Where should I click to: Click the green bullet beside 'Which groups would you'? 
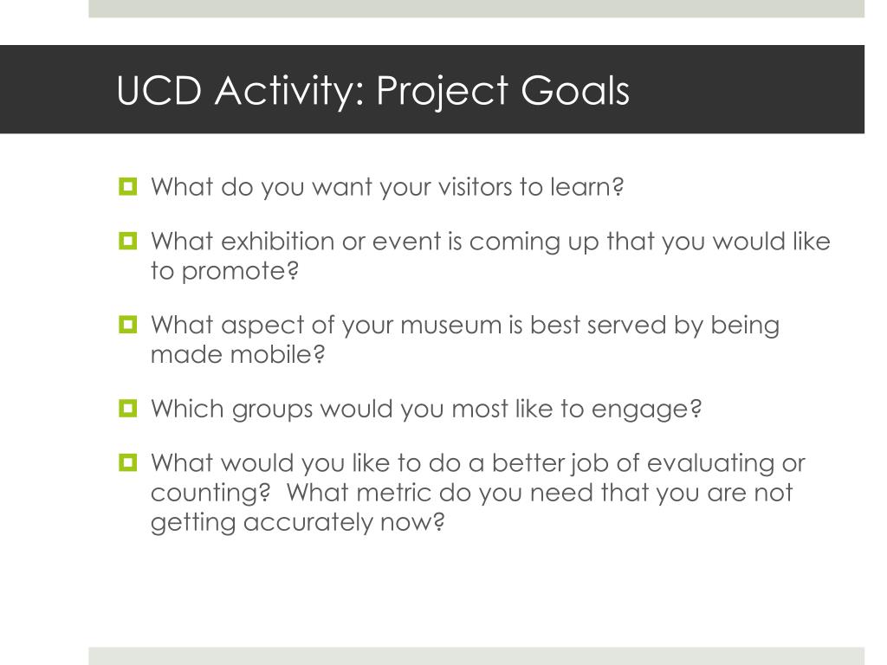coord(128,409)
